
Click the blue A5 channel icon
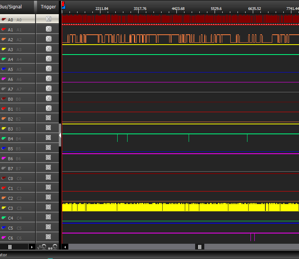(x=4, y=69)
